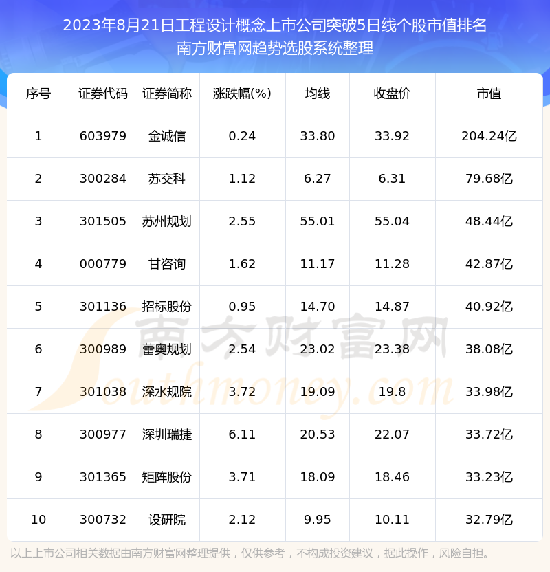Image resolution: width=550 pixels, height=572 pixels.
Task: Click change percentage 6.11
Action: tap(242, 434)
